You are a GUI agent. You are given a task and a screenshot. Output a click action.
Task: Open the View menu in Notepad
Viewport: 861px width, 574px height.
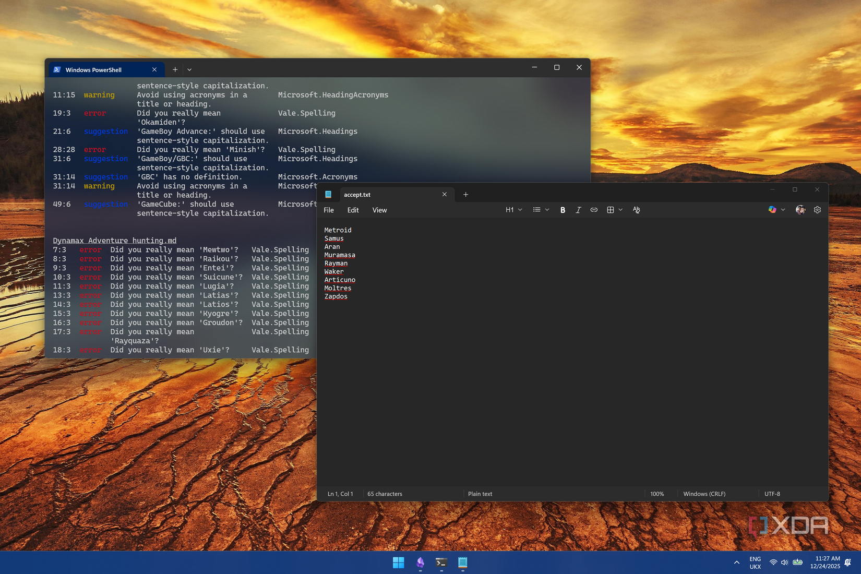point(380,210)
